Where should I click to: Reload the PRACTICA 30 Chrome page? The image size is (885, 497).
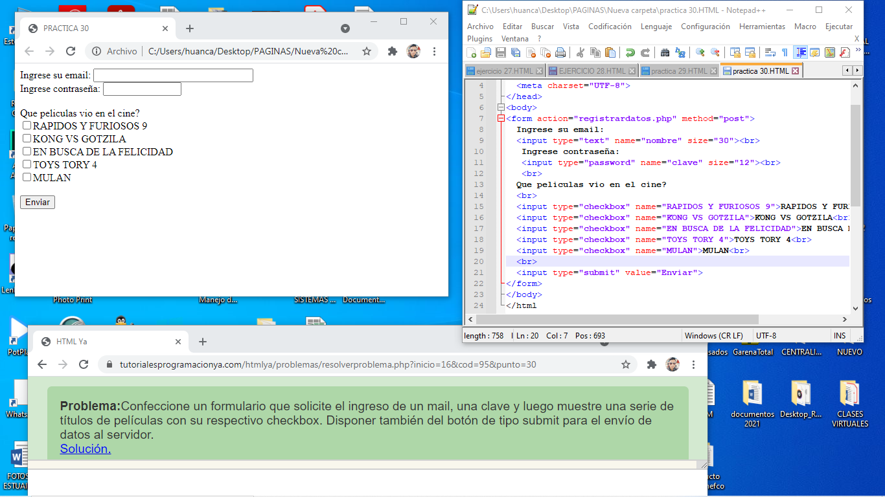pos(71,51)
